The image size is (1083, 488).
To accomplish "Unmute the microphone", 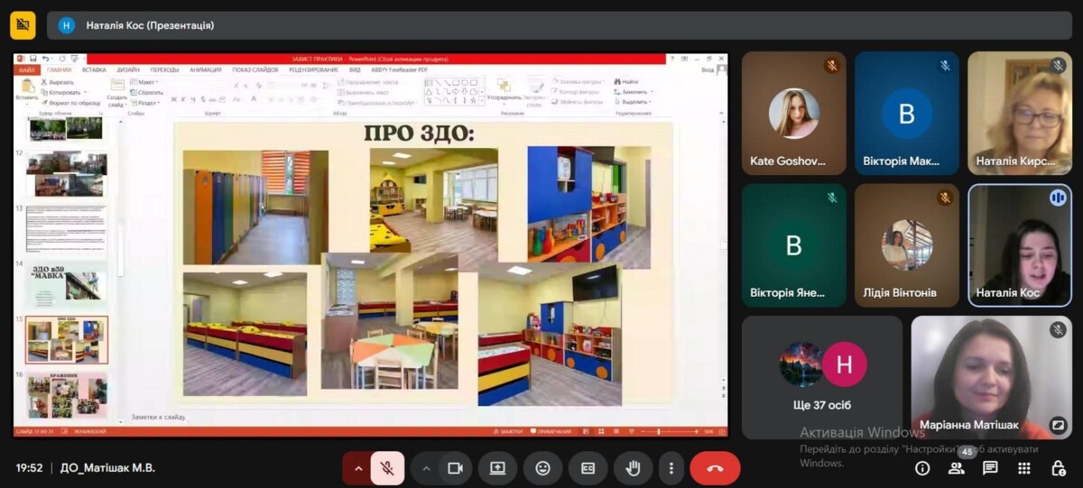I will pos(387,468).
